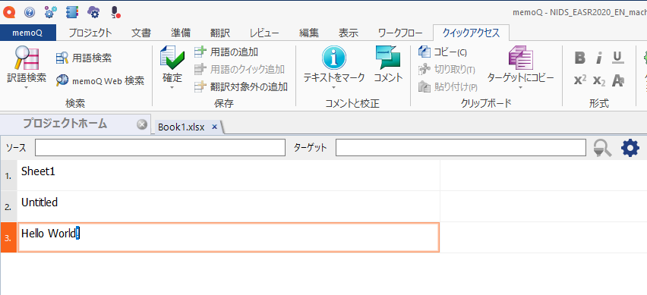Click the change case A icon
Screen dimensions: 647x295
[x=617, y=80]
